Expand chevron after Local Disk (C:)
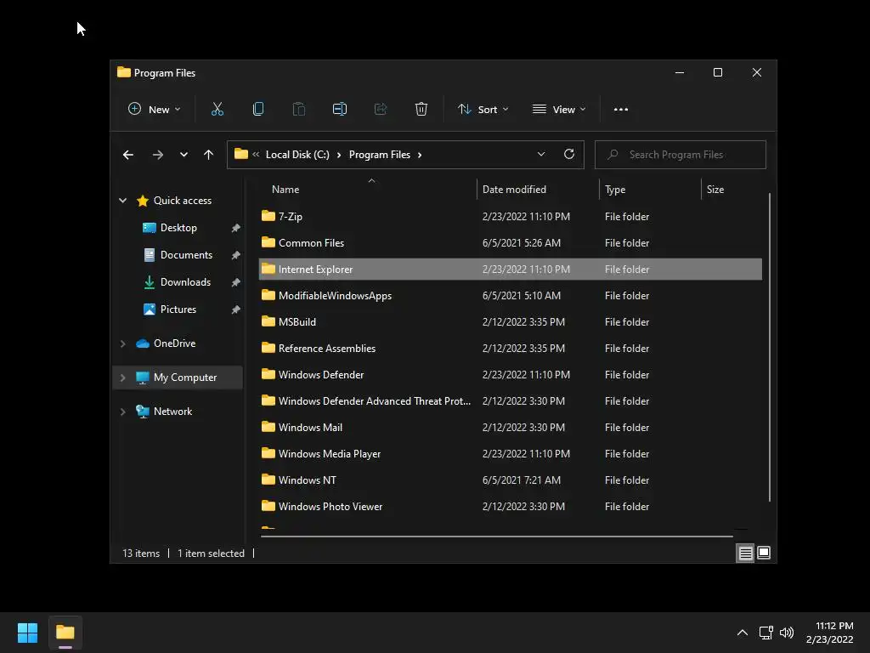The image size is (870, 653). click(339, 155)
